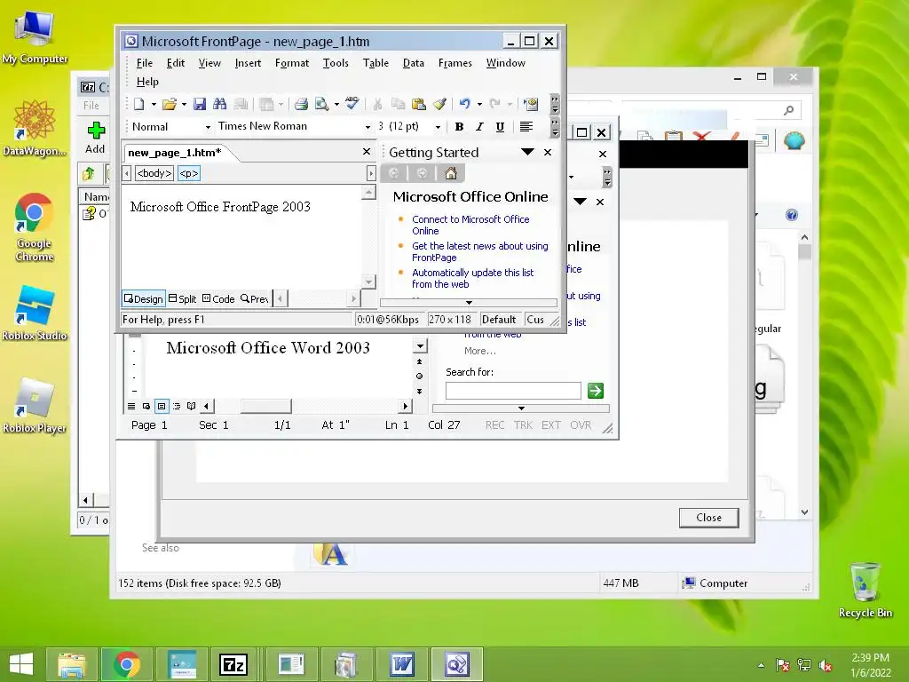Click the Close button in the dialog
909x682 pixels.
click(x=709, y=518)
